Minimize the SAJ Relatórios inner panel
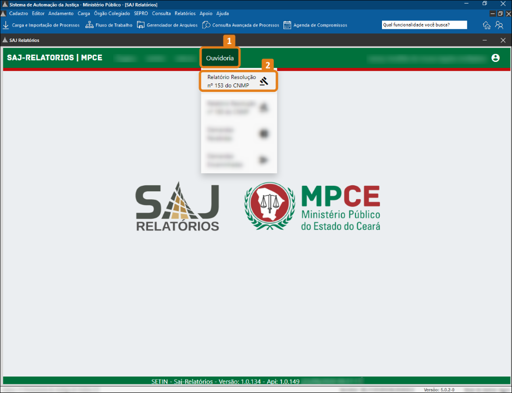512x393 pixels. (x=484, y=40)
